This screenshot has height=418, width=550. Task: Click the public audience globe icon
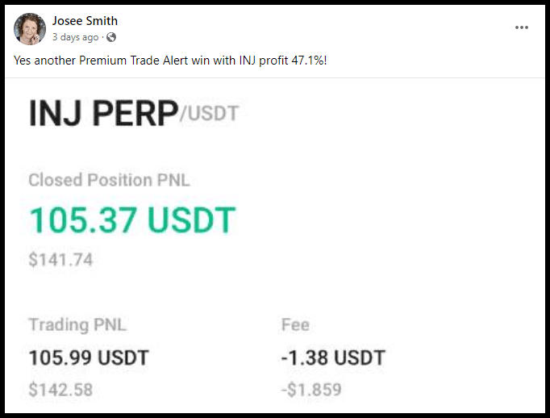(110, 37)
